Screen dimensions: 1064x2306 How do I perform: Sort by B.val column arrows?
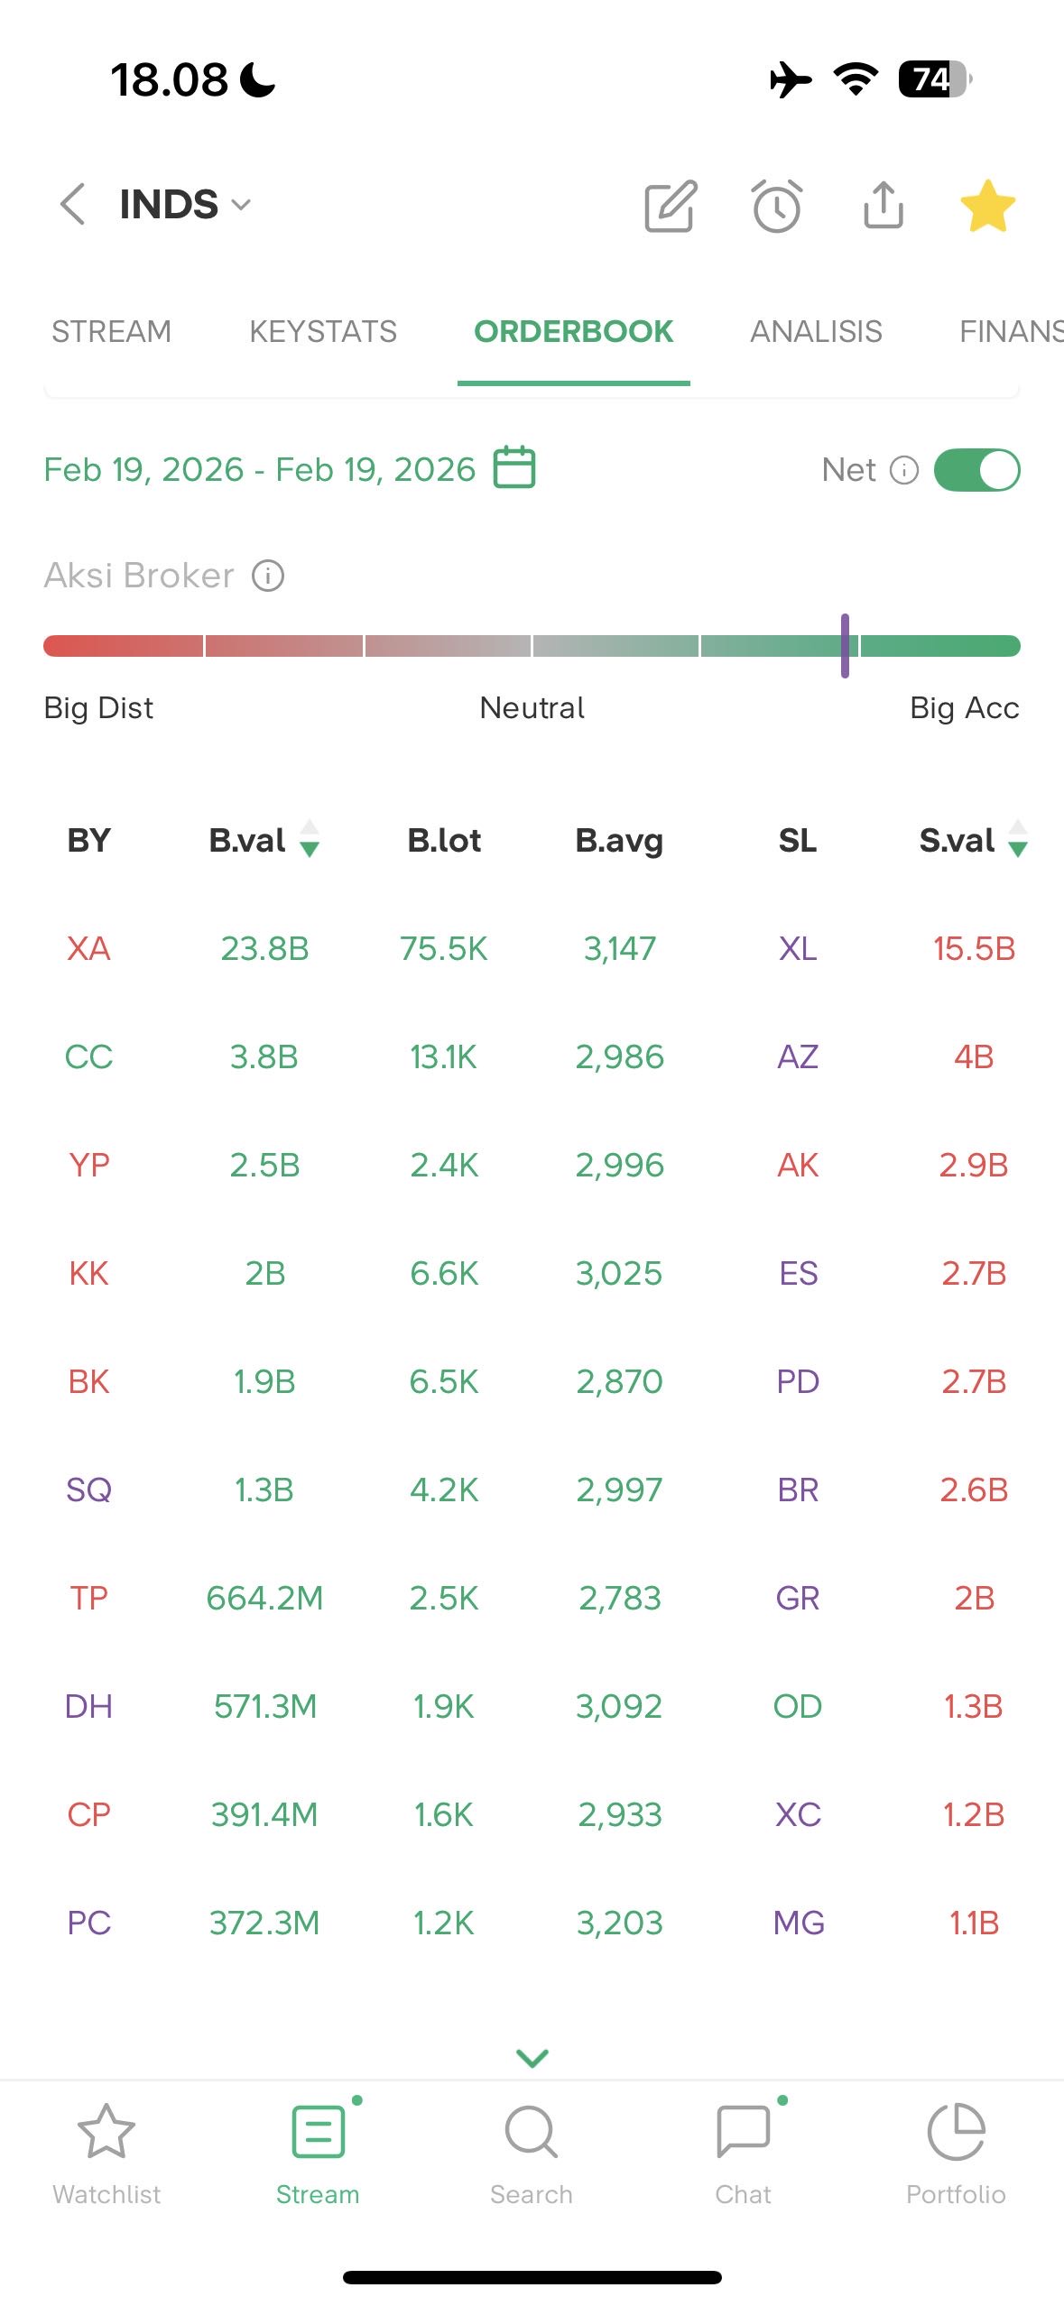310,839
